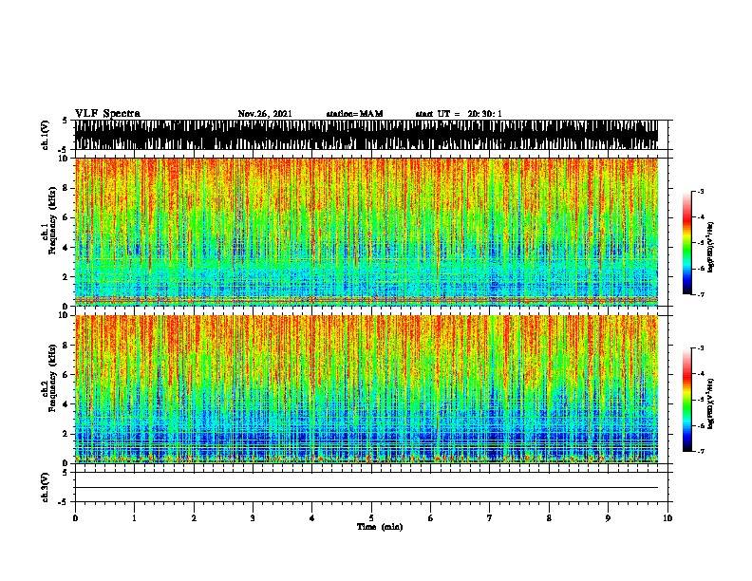Click the "10" kHz tick of ch.2 spectrogram
Viewport: 752px width, 581px height.
65,315
